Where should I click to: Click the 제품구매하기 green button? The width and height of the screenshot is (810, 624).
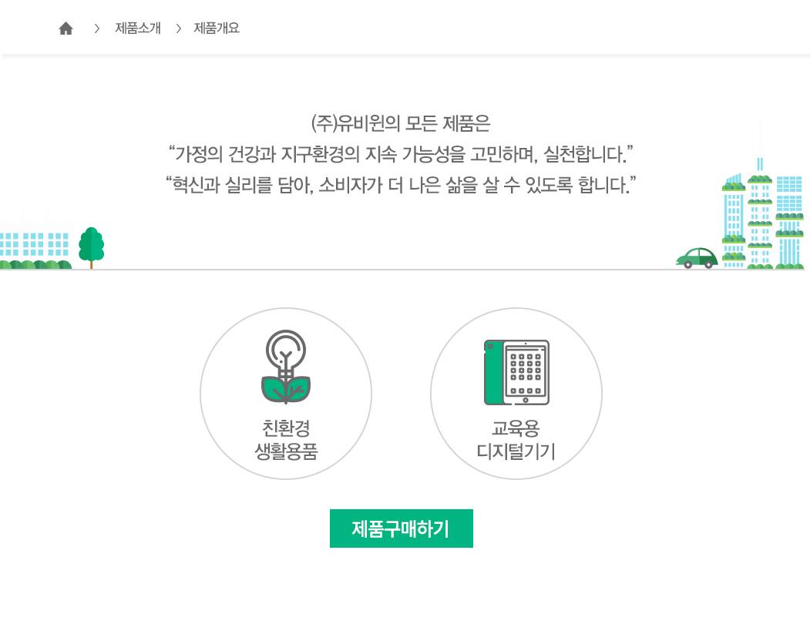click(x=402, y=528)
